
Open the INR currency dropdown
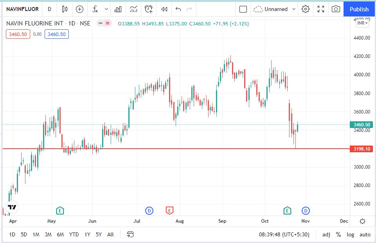362,23
